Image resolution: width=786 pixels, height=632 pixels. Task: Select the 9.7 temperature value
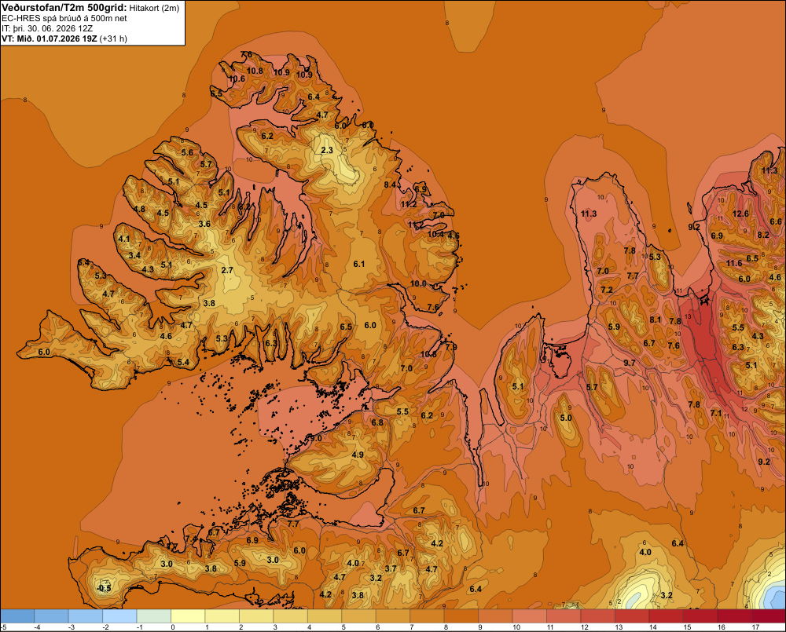click(x=630, y=363)
